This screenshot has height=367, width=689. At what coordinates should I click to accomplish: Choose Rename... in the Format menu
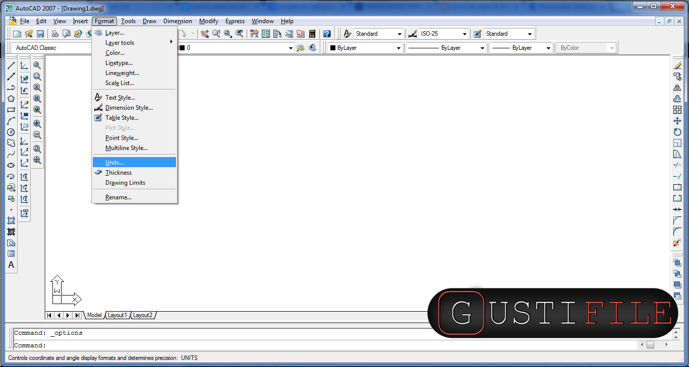pyautogui.click(x=134, y=197)
